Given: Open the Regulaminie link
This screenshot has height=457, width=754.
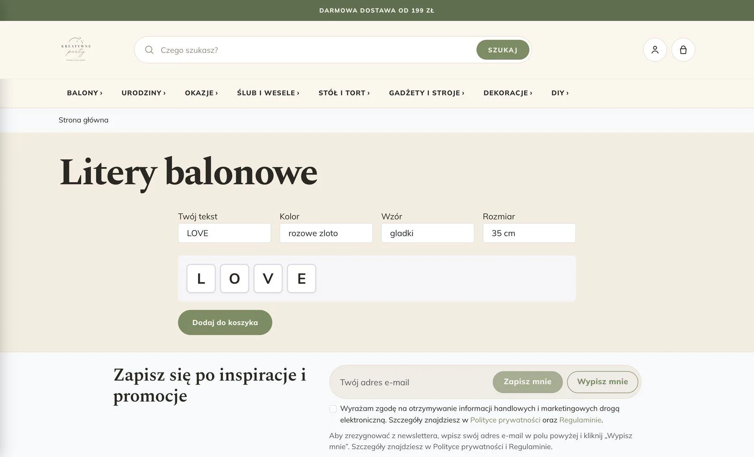Looking at the screenshot, I should [580, 420].
